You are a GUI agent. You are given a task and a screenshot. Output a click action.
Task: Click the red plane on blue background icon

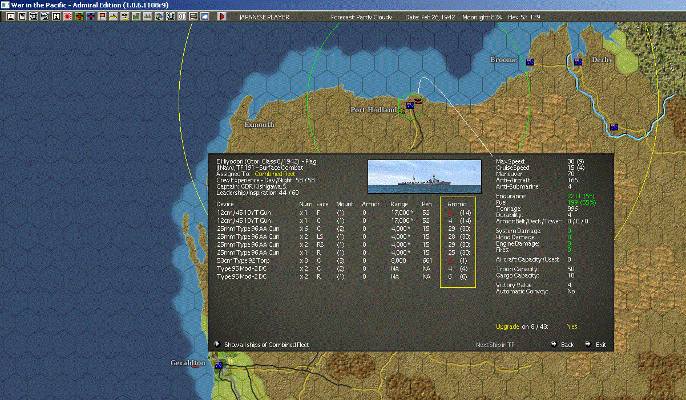(x=90, y=17)
